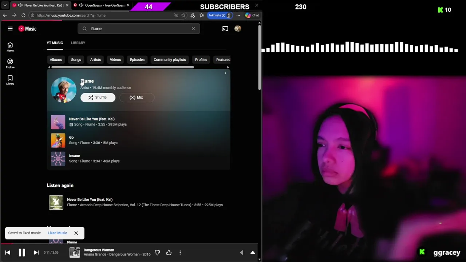The width and height of the screenshot is (466, 262).
Task: Start the Flume Mix
Action: coord(137,98)
